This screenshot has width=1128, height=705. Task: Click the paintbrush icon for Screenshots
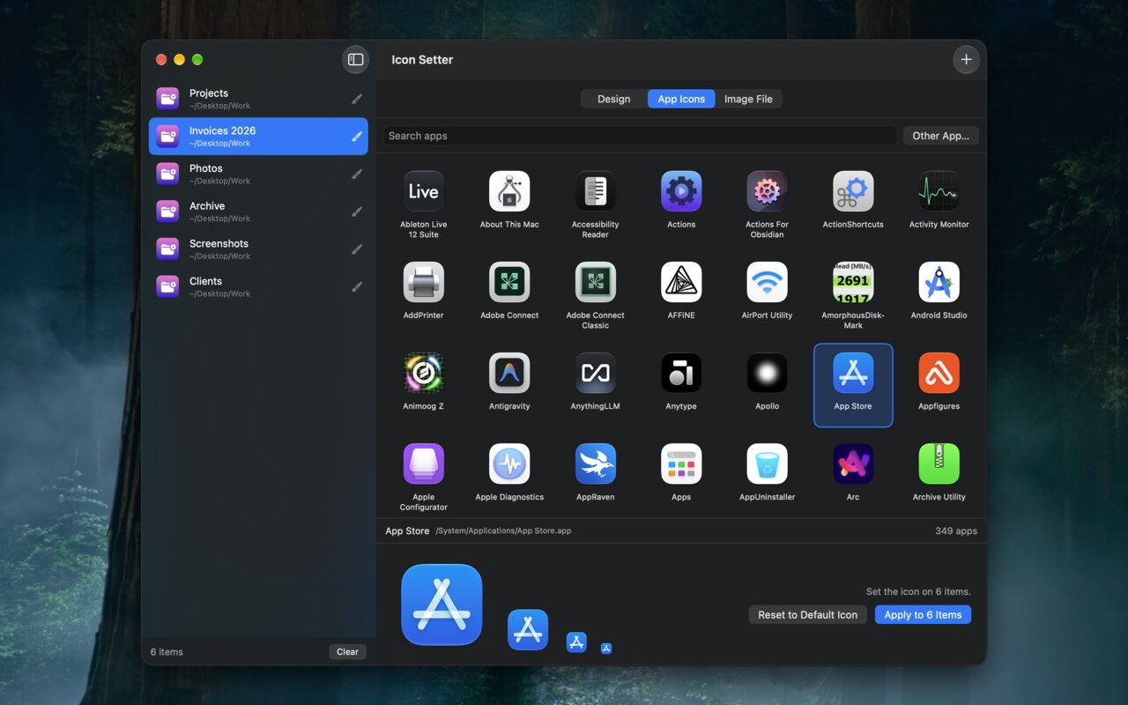tap(357, 249)
